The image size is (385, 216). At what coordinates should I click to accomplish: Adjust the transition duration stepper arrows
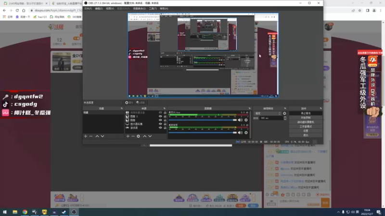285,118
